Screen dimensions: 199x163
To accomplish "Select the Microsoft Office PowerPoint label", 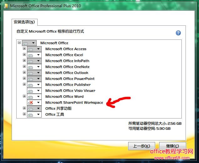I will (70, 79).
